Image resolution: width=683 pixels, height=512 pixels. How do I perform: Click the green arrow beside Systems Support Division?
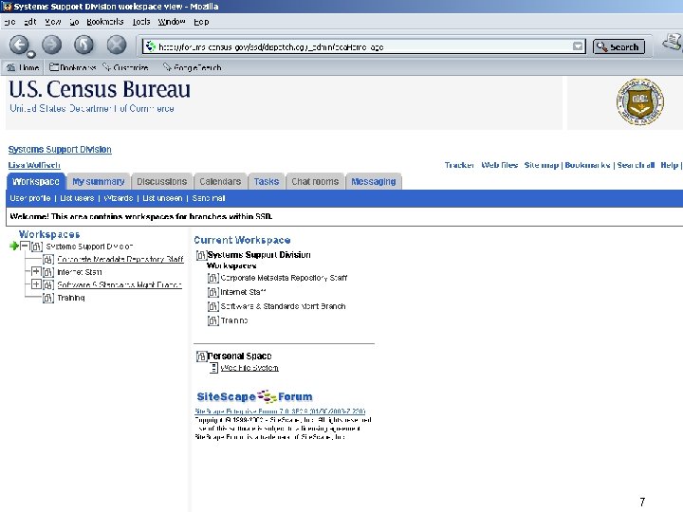(x=14, y=246)
